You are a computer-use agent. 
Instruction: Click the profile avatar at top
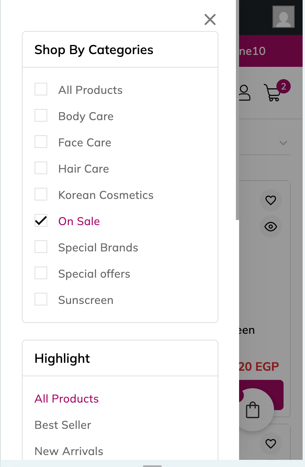pyautogui.click(x=283, y=17)
